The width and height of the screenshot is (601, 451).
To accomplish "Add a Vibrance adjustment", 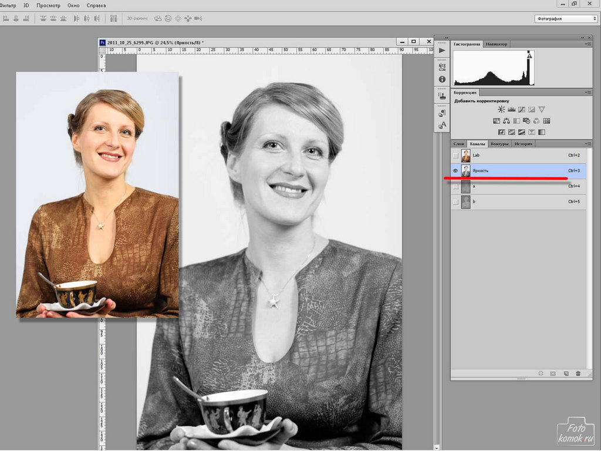I will [x=541, y=110].
